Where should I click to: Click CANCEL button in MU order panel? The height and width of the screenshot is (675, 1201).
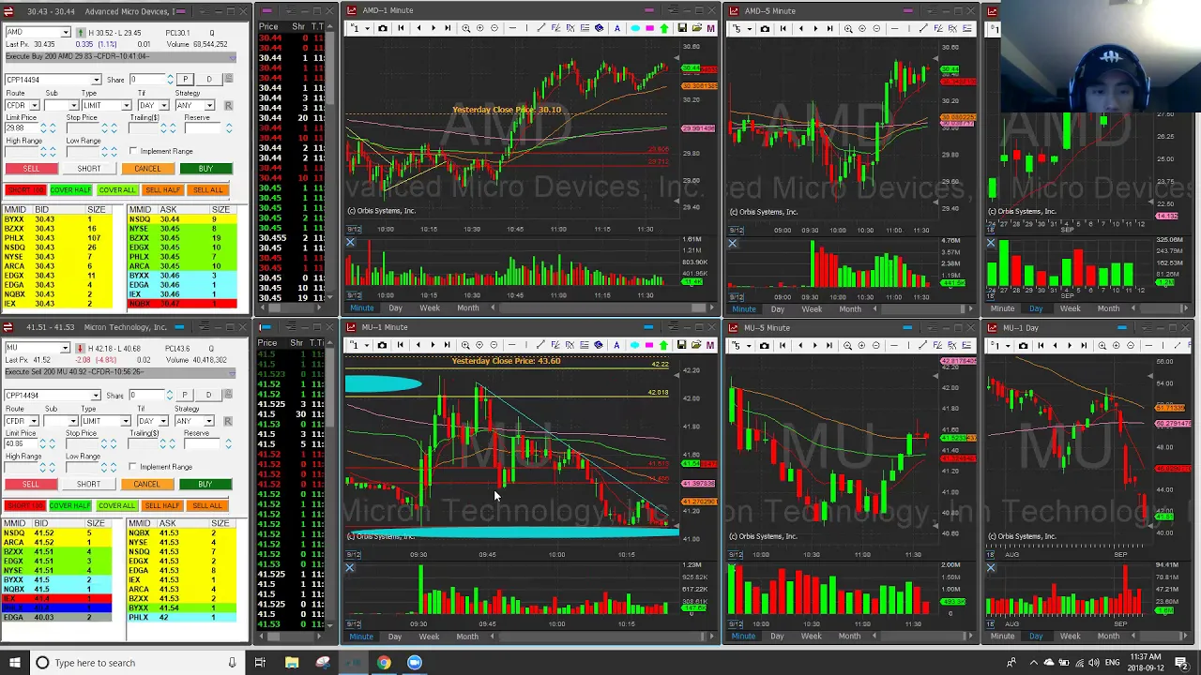click(146, 485)
